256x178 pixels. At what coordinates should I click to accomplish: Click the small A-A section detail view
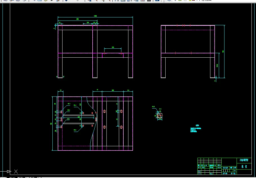160,115
